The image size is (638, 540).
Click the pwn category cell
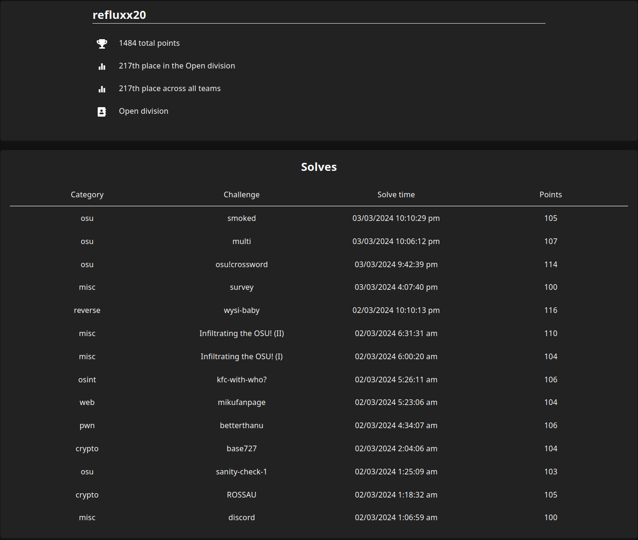(87, 425)
